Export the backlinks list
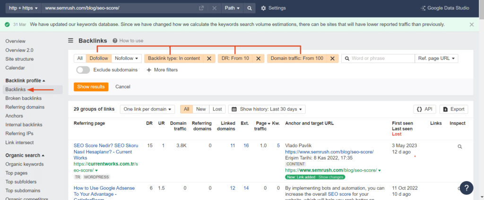This screenshot has height=200, width=484. click(x=454, y=109)
